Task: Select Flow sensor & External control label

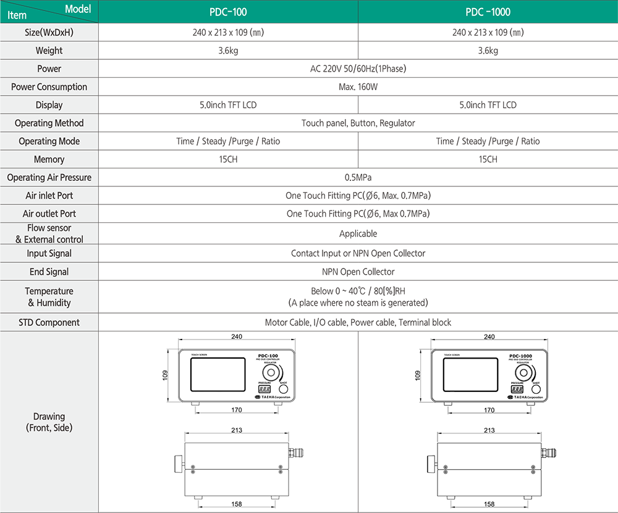Action: click(49, 233)
